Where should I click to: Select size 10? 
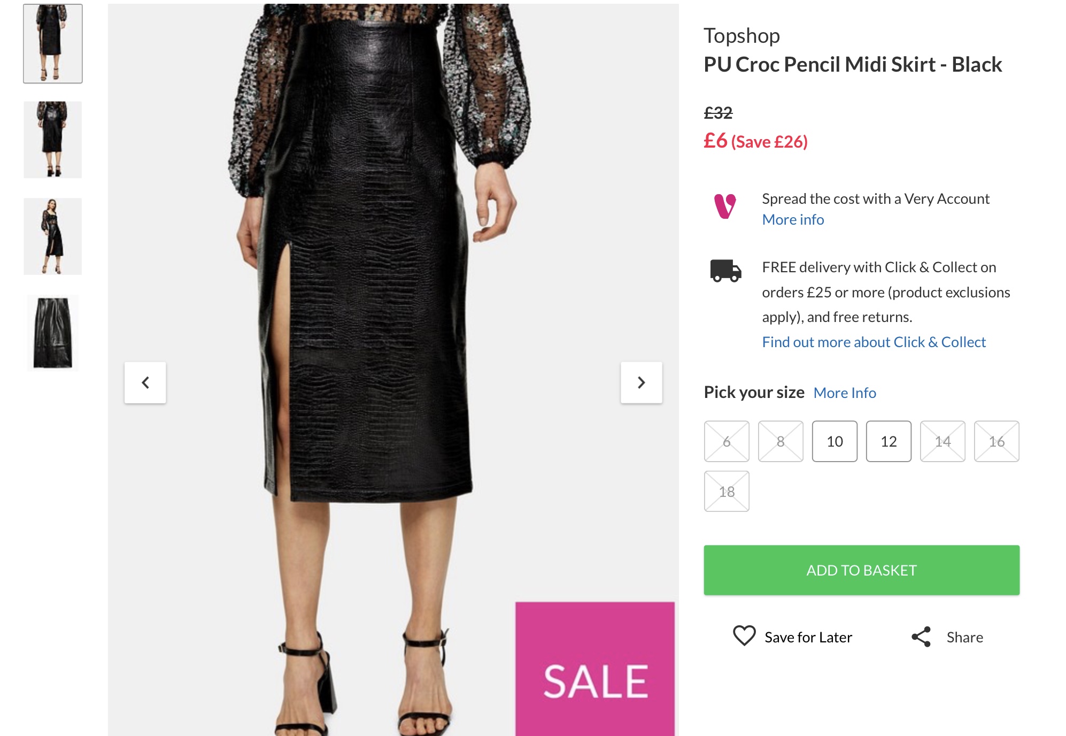(x=835, y=441)
